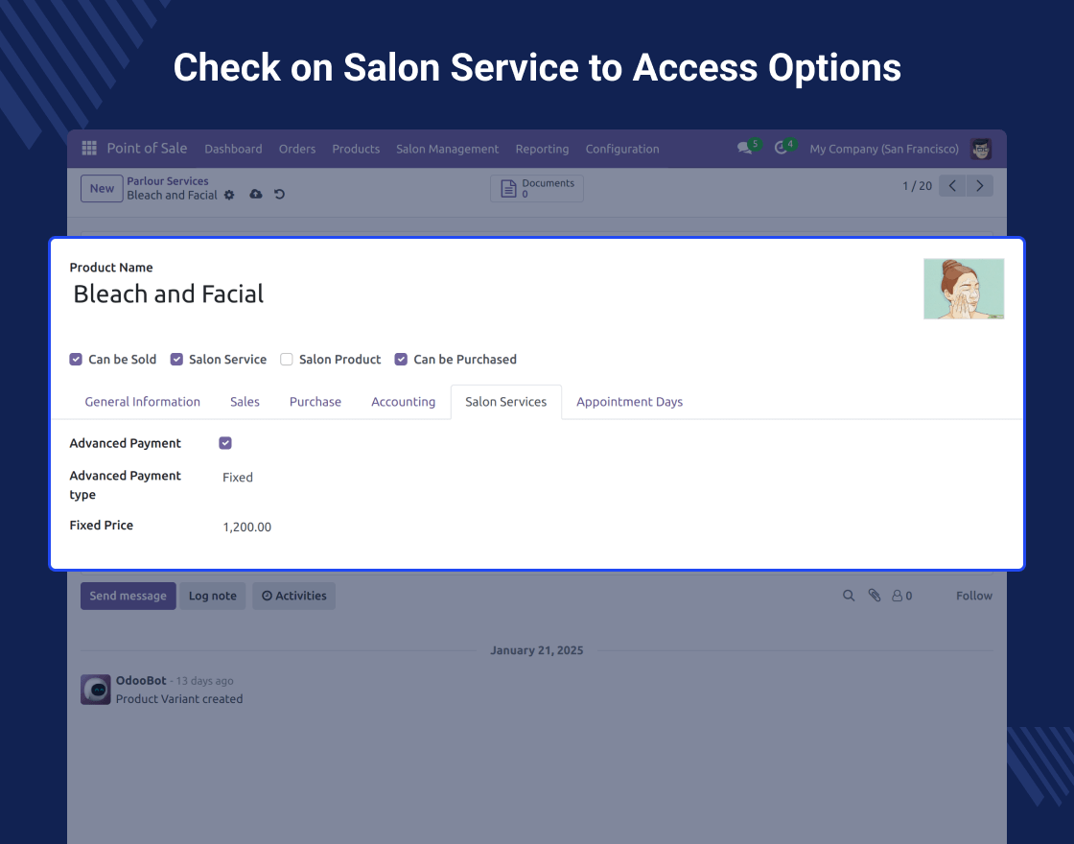Open the activities clock icon in navbar
The width and height of the screenshot is (1074, 844).
tap(781, 148)
